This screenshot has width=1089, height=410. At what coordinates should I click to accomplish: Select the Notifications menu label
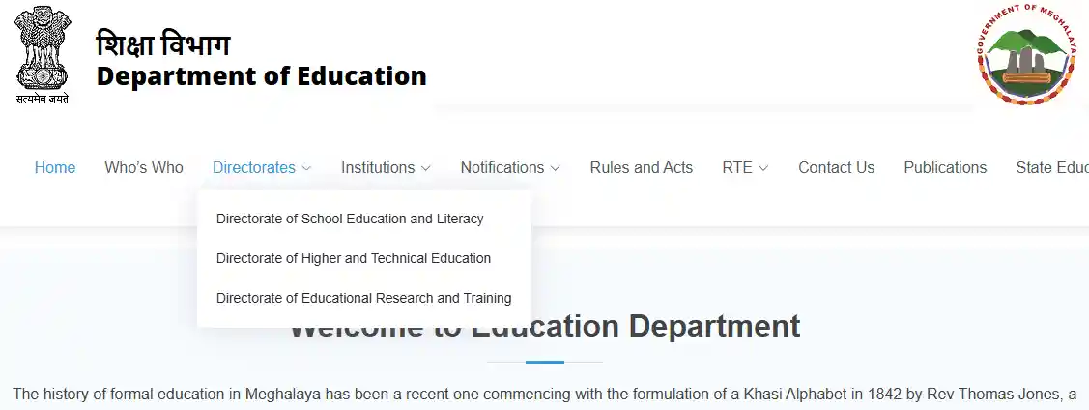point(502,167)
